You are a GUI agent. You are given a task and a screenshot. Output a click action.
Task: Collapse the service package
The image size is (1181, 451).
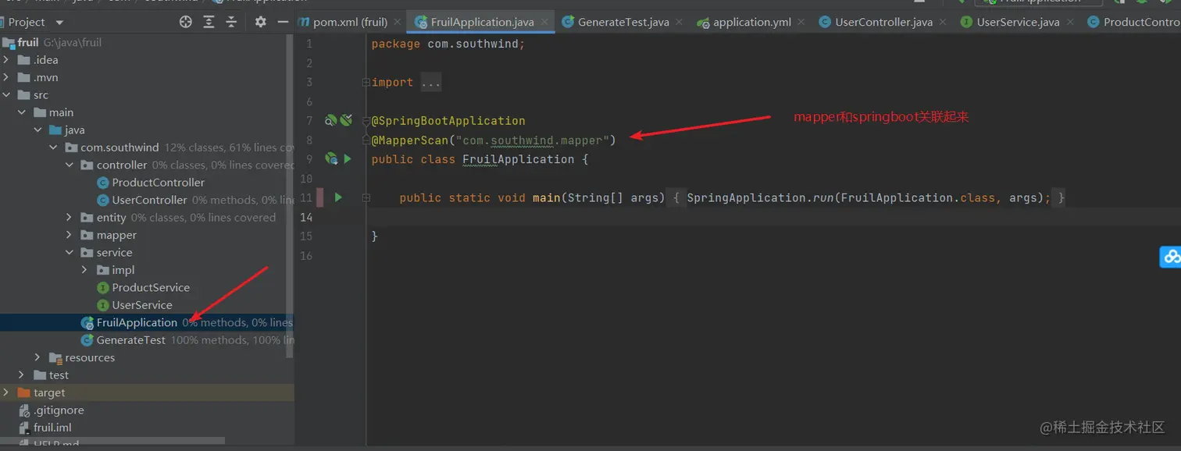[x=69, y=252]
